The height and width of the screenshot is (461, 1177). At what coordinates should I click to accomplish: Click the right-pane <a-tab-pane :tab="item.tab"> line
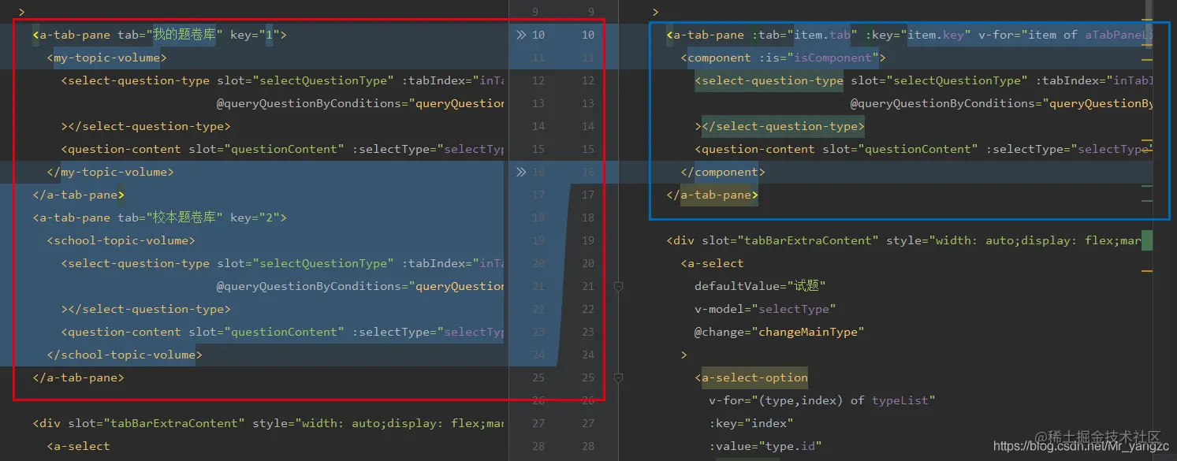(909, 35)
